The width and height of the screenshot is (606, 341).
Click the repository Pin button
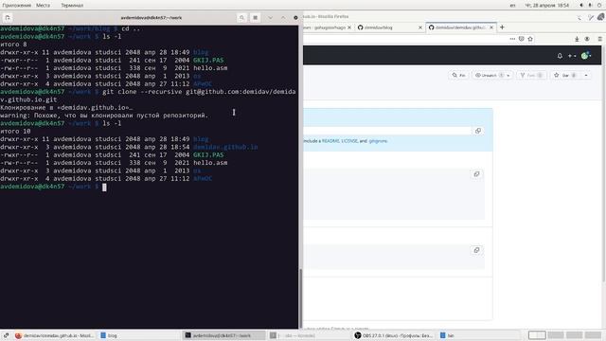pos(458,75)
